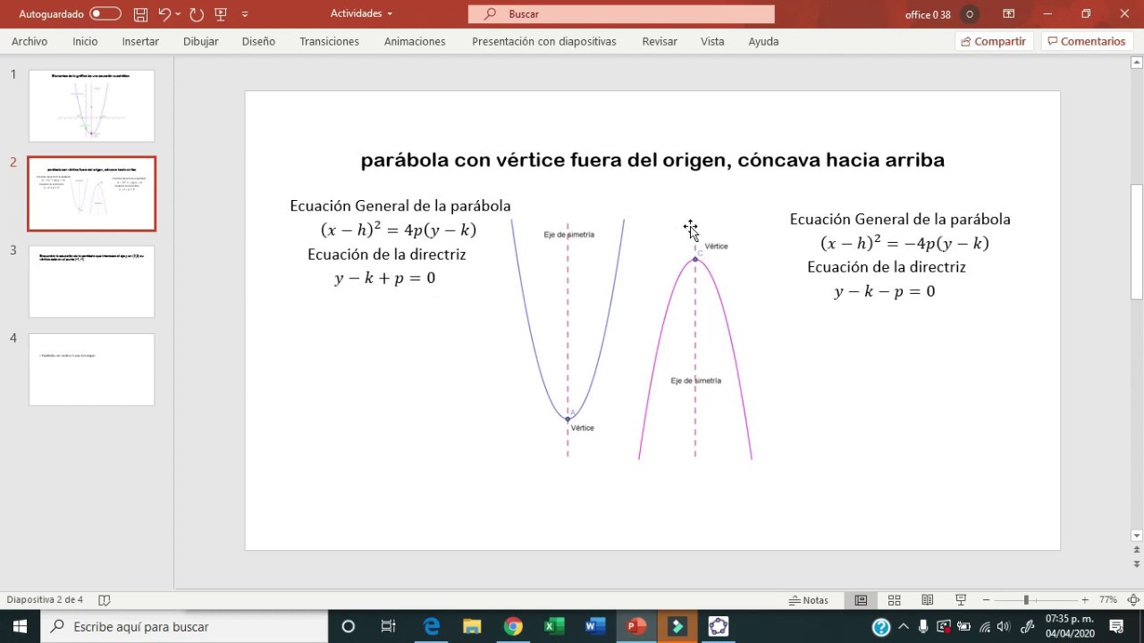This screenshot has height=643, width=1144.
Task: Open the Revisar tab
Action: 660,41
